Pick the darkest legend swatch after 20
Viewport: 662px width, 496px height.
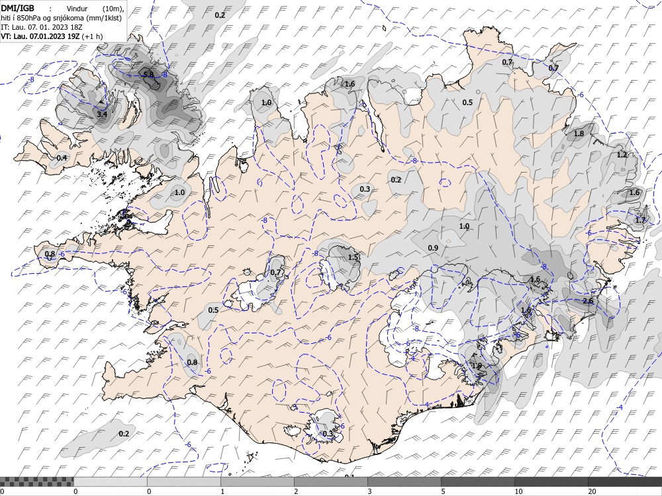click(x=625, y=481)
